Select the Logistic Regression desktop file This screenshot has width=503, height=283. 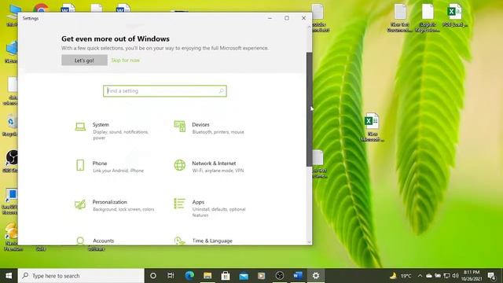point(428,17)
